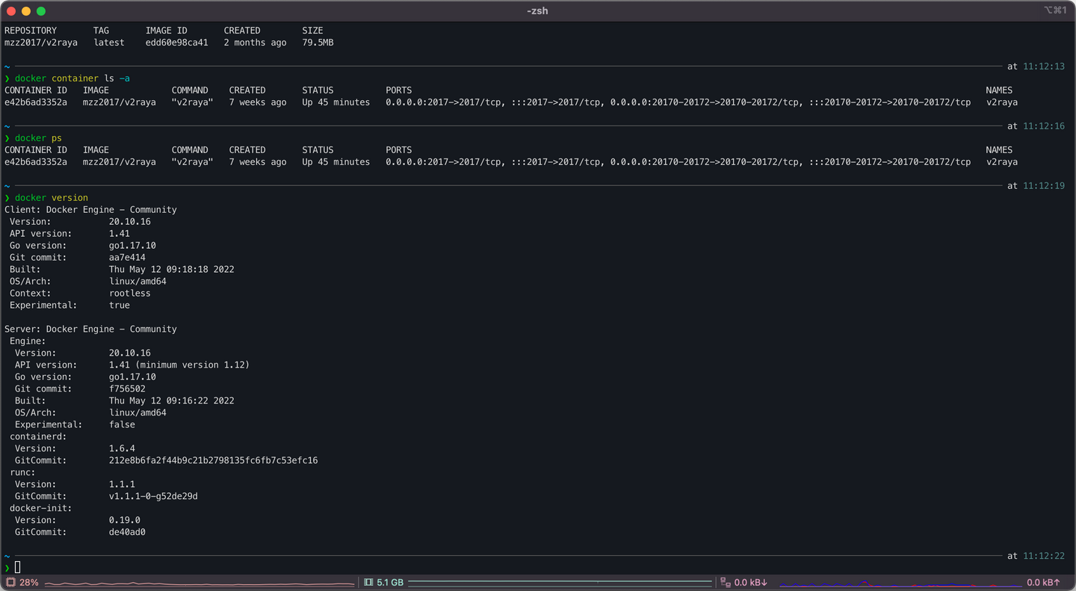Click the container name v2raya under NAMES
Image resolution: width=1076 pixels, height=591 pixels.
coord(1004,102)
